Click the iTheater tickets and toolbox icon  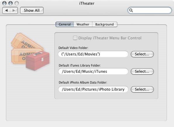pyautogui.click(x=30, y=52)
